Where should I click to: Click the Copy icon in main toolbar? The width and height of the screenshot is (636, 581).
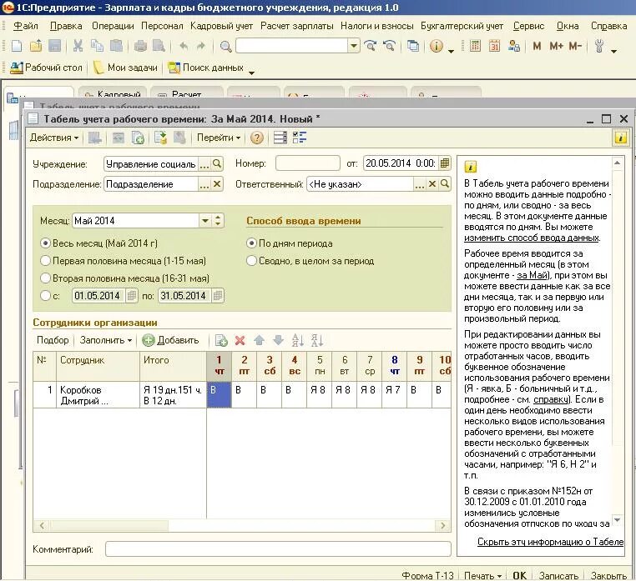[97, 46]
